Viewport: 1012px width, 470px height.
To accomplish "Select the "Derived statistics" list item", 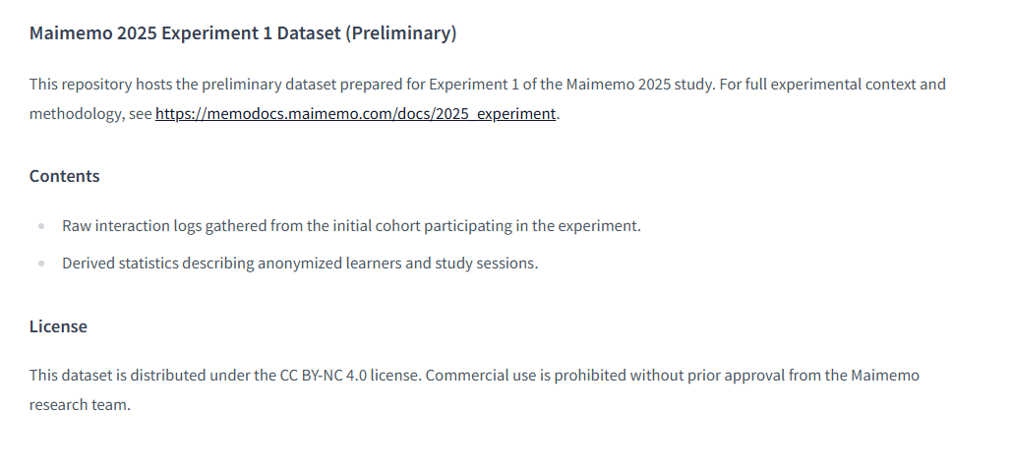I will tap(300, 264).
